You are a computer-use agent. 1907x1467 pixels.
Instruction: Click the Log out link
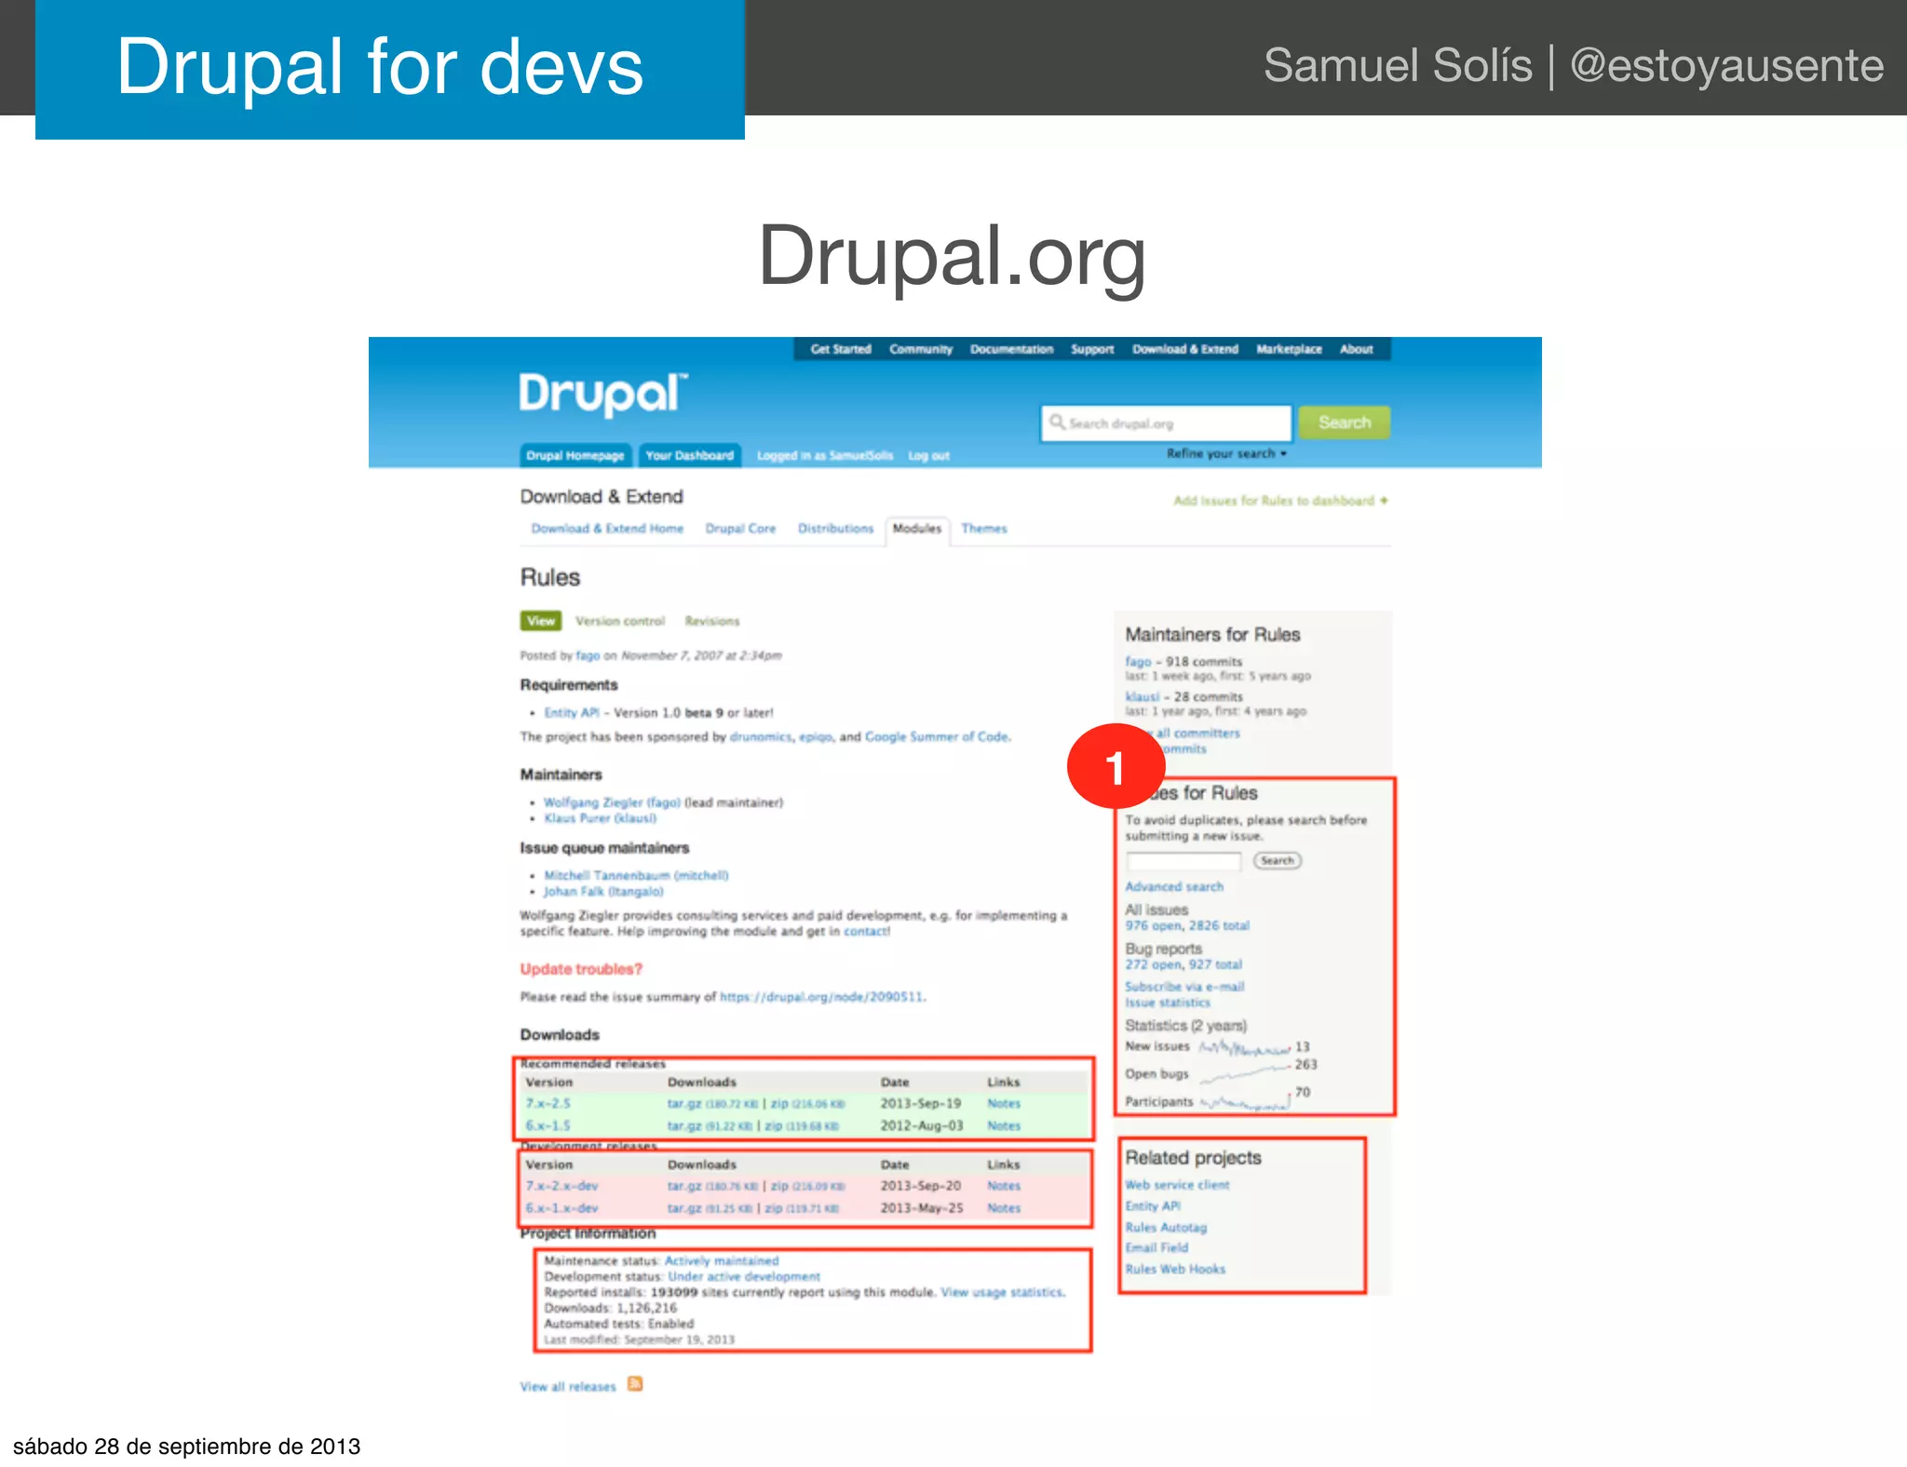coord(928,455)
